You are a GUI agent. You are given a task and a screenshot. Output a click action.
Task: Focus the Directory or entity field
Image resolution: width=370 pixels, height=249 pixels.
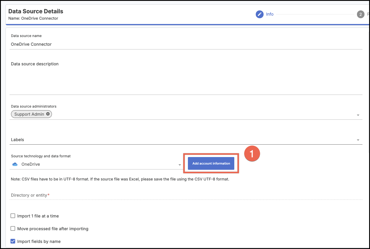click(186, 195)
